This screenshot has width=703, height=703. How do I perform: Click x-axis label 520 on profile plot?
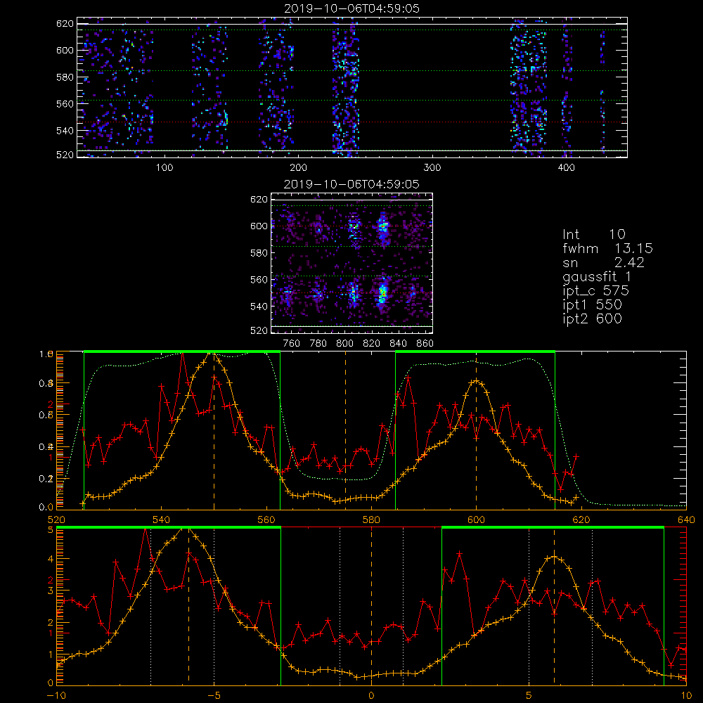56,520
